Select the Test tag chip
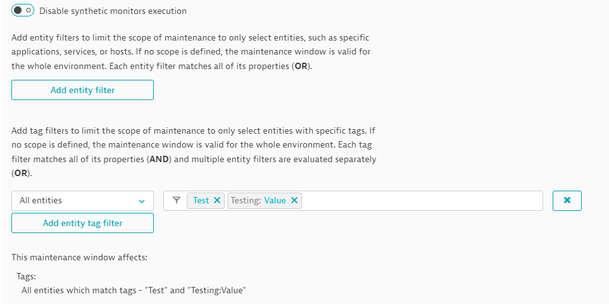The height and width of the screenshot is (304, 609). [x=201, y=201]
